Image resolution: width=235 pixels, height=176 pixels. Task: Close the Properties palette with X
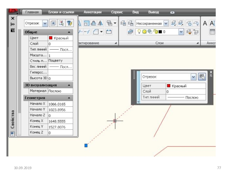[13, 18]
